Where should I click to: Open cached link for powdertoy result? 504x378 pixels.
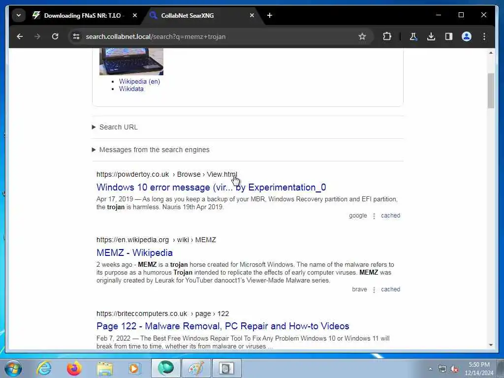(390, 216)
